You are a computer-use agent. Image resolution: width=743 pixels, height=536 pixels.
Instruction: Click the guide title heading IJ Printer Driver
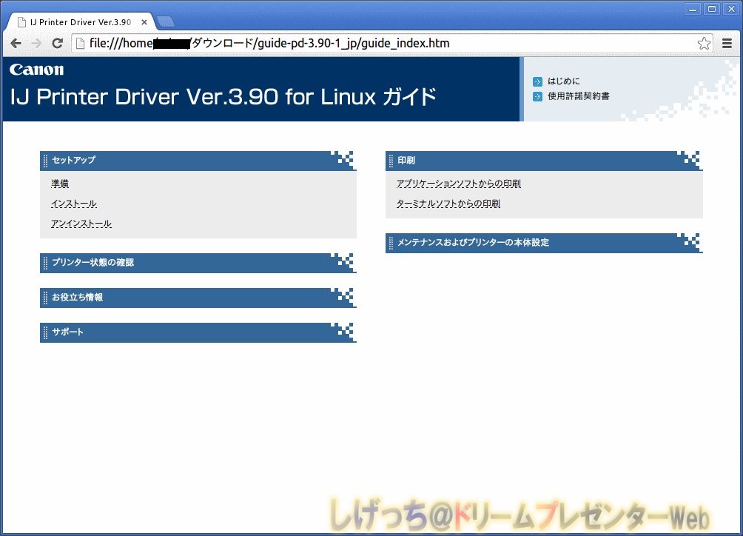223,97
